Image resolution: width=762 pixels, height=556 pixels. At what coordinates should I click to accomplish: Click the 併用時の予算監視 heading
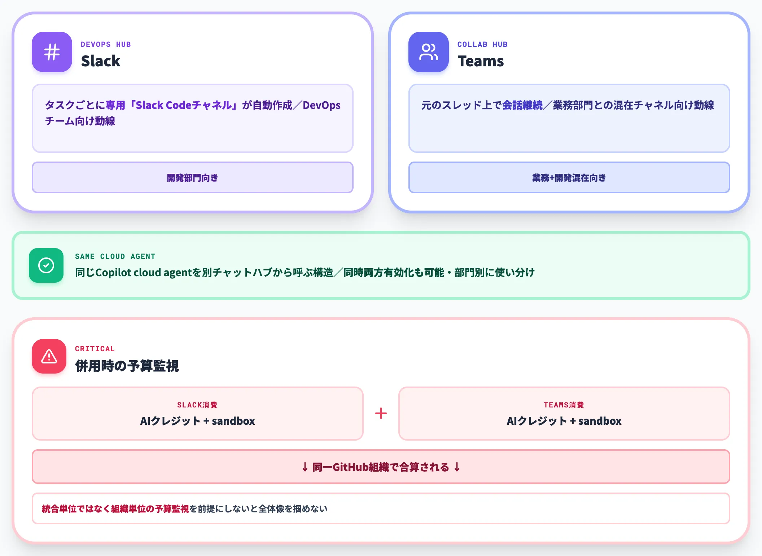(x=127, y=366)
